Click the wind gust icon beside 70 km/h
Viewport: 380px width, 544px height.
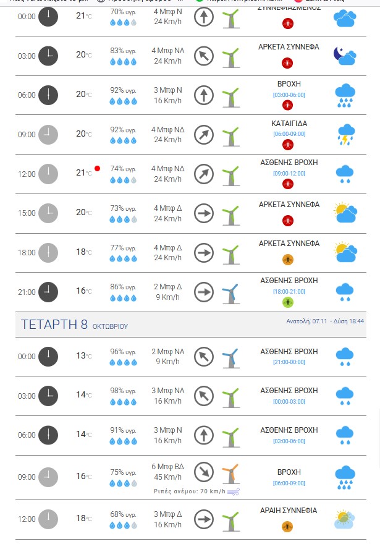234,492
